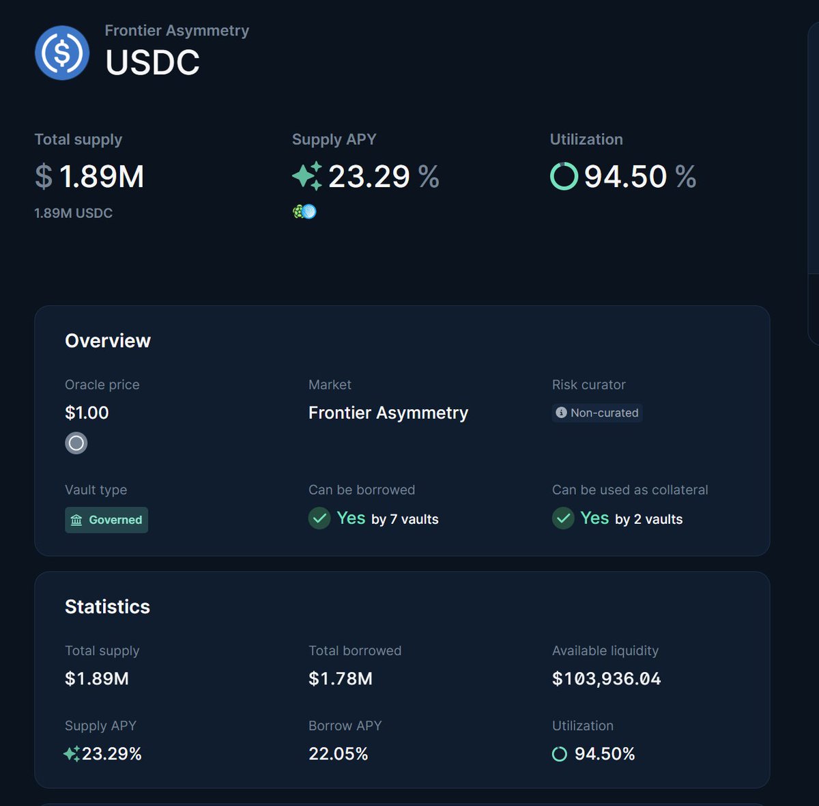Click the Non-curated risk curator badge
Viewport: 819px width, 806px height.
pos(597,413)
